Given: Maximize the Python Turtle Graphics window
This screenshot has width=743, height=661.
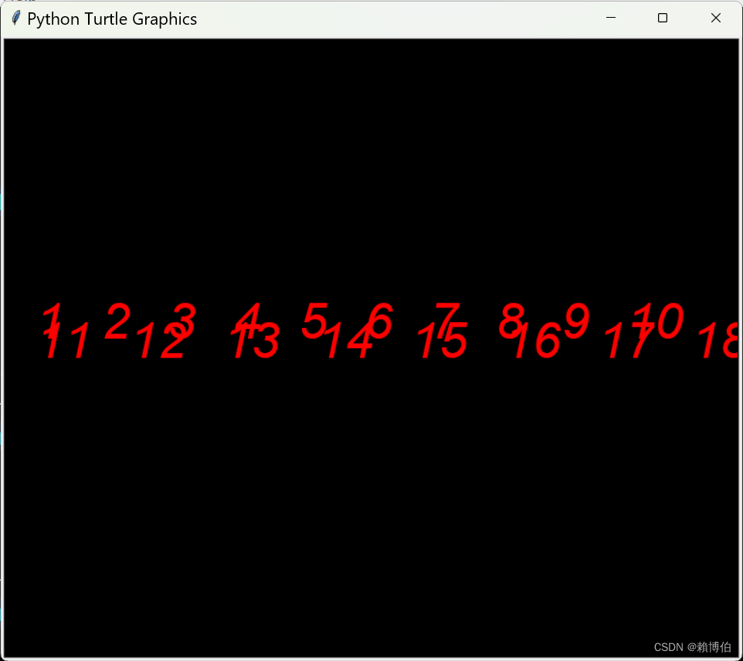Looking at the screenshot, I should (x=663, y=18).
